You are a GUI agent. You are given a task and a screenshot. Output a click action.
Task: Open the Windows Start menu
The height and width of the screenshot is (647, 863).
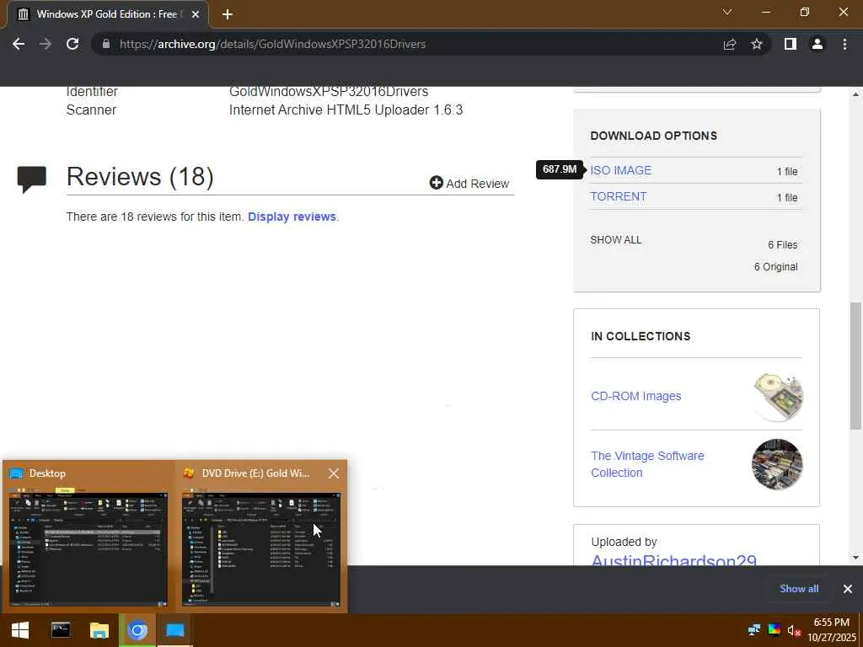click(x=20, y=630)
